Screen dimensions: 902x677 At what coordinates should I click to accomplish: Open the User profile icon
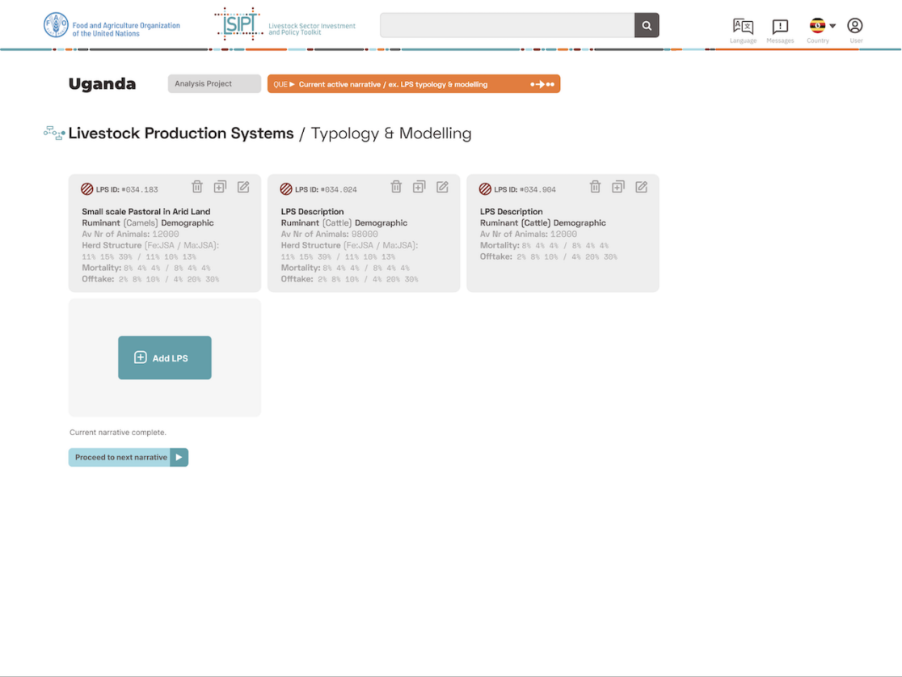(855, 27)
